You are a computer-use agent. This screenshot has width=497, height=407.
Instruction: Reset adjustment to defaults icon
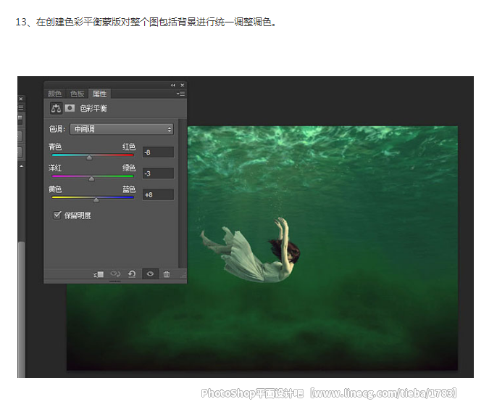[x=132, y=274]
